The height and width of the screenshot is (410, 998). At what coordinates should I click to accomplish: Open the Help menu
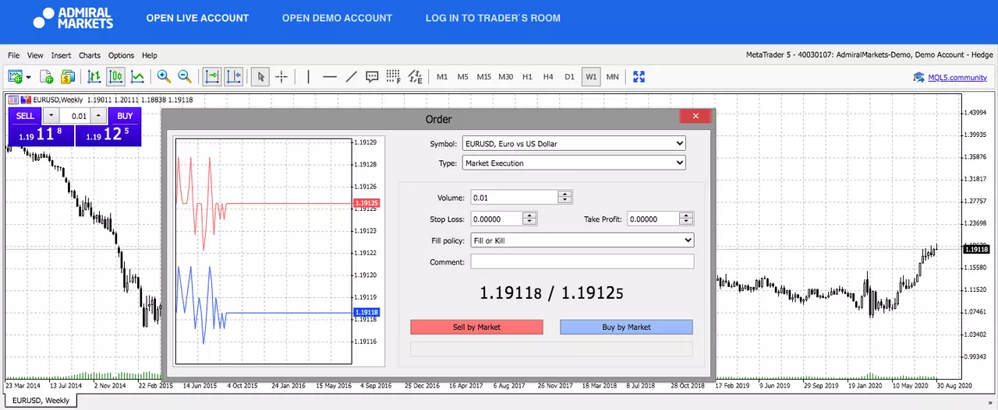tap(150, 55)
